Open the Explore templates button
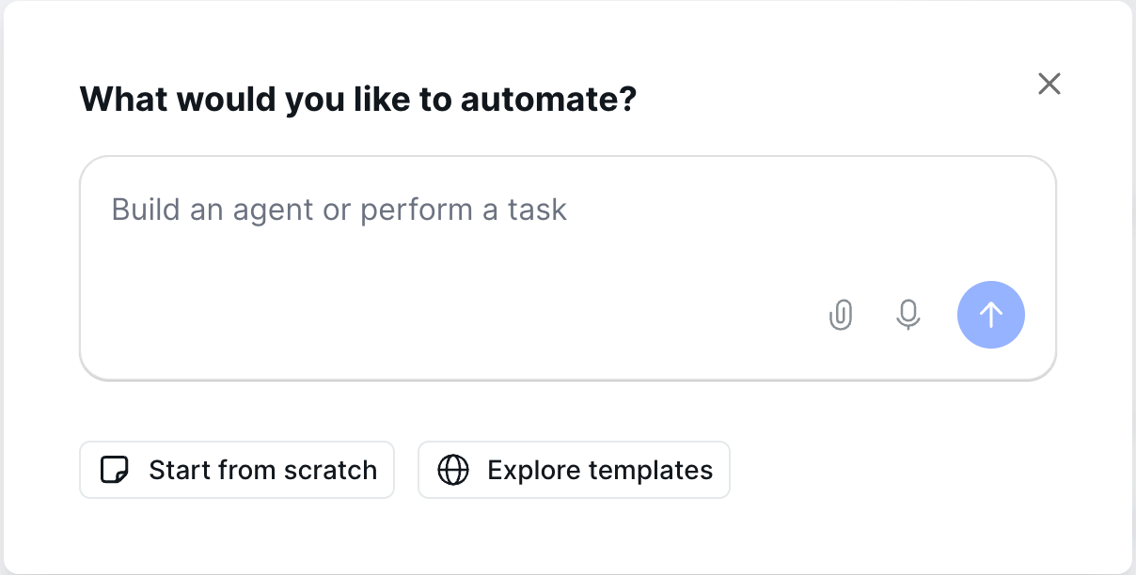This screenshot has width=1136, height=575. coord(574,470)
